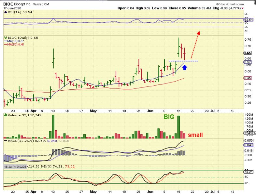The width and height of the screenshot is (256, 194).
Task: Click the 0.25 price axis label
Action: click(x=248, y=103)
